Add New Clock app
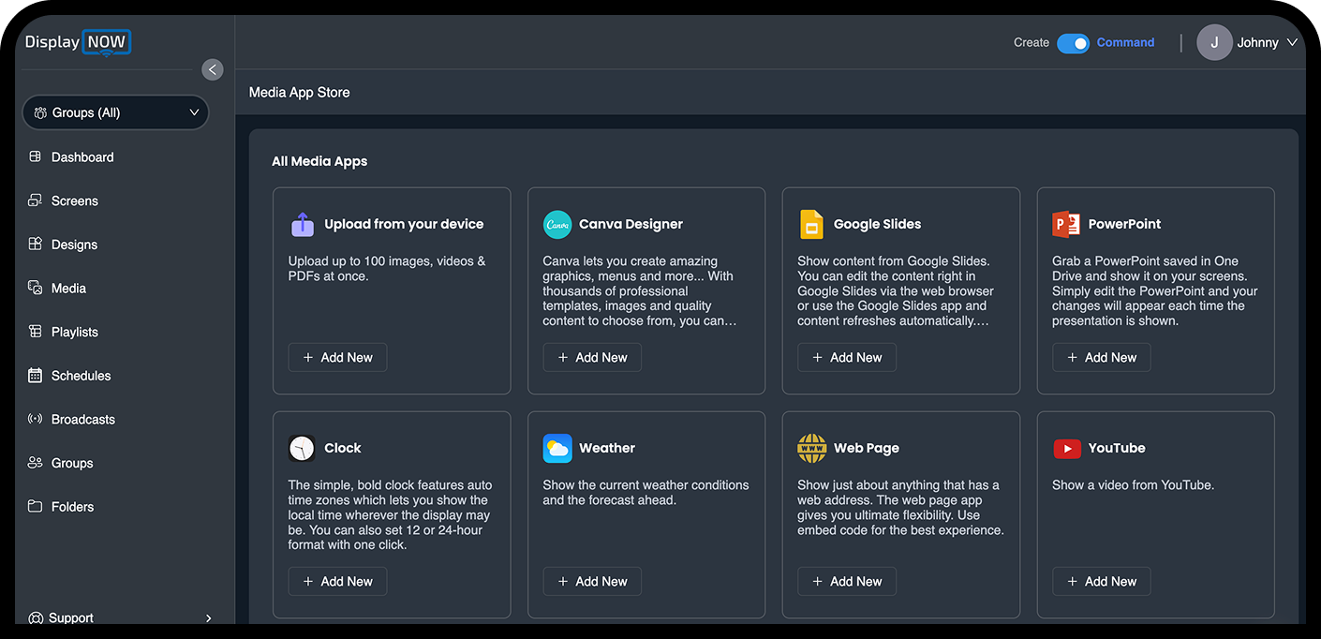This screenshot has height=639, width=1321. [337, 581]
